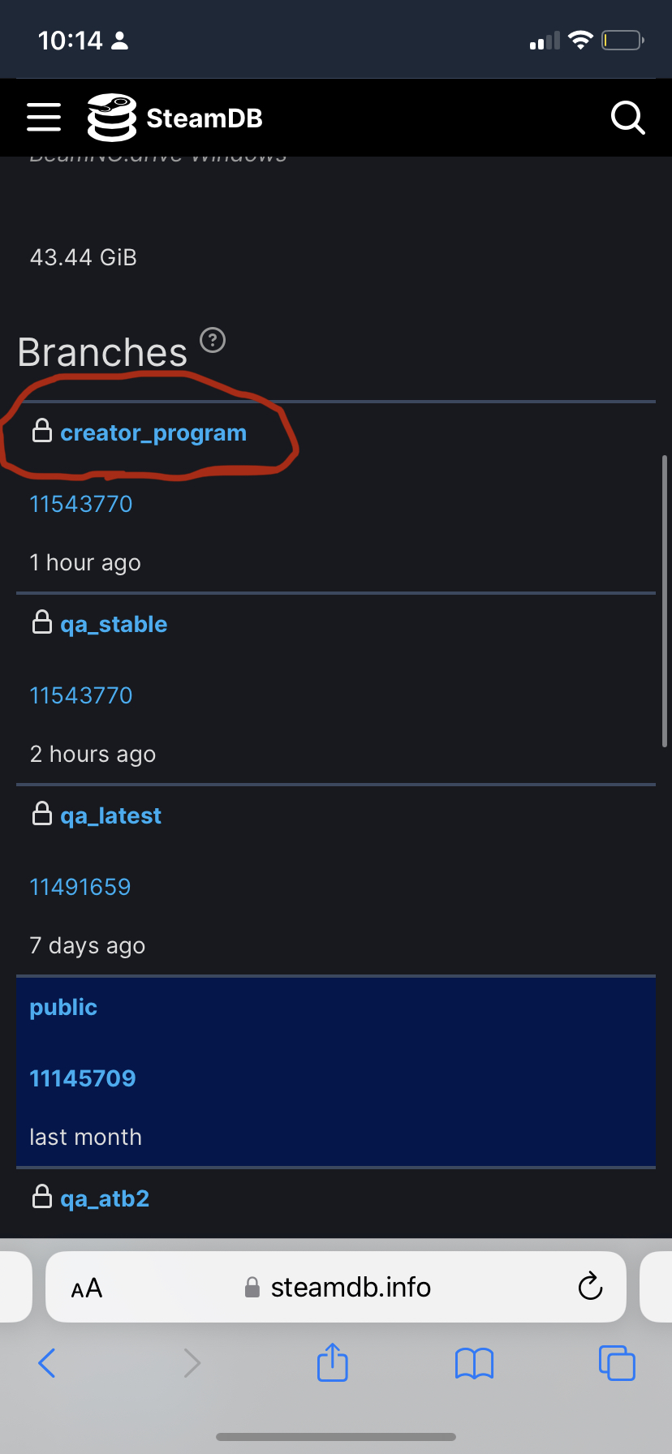Tap the steamdb.info address field
This screenshot has width=672, height=1454.
pyautogui.click(x=336, y=1287)
